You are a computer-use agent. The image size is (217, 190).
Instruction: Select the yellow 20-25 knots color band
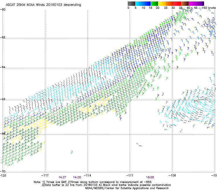(162, 4)
